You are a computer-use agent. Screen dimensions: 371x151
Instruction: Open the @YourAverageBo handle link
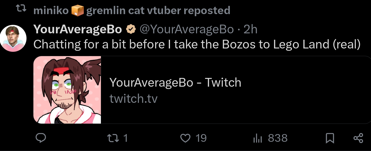(x=187, y=30)
